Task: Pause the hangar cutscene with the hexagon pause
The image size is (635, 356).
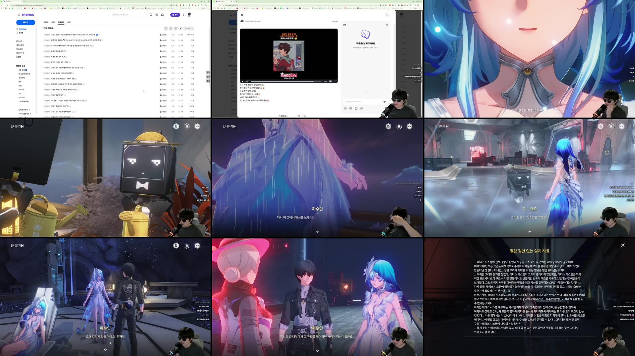Action: point(611,126)
